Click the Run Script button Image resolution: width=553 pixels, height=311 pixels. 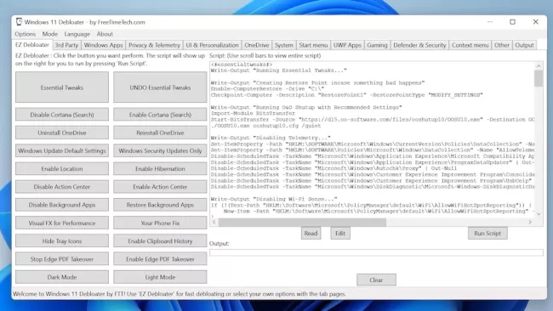pos(487,233)
